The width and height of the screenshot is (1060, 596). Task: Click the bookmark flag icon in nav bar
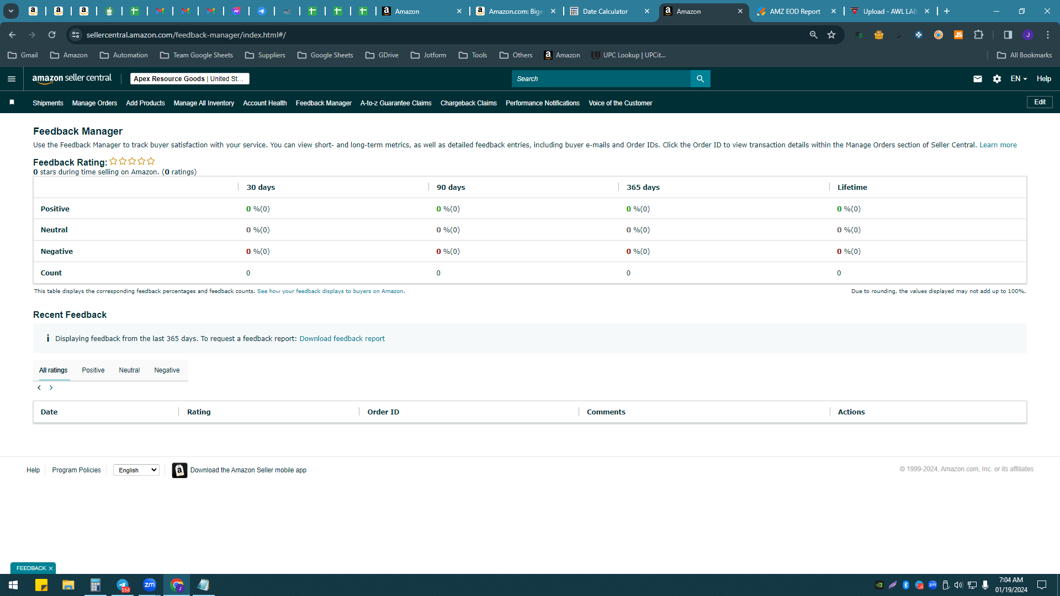(12, 103)
